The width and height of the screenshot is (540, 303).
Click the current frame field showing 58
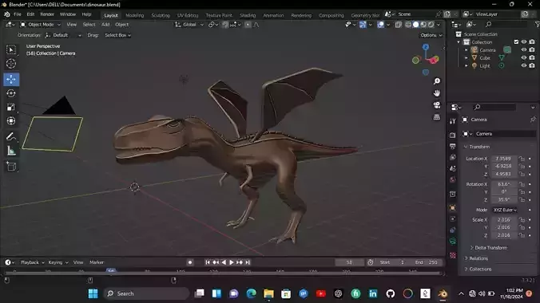point(349,262)
